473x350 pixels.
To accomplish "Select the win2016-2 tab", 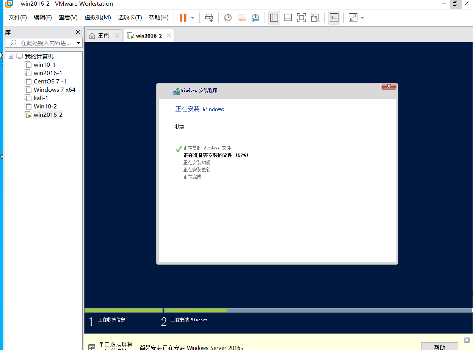I will 149,36.
